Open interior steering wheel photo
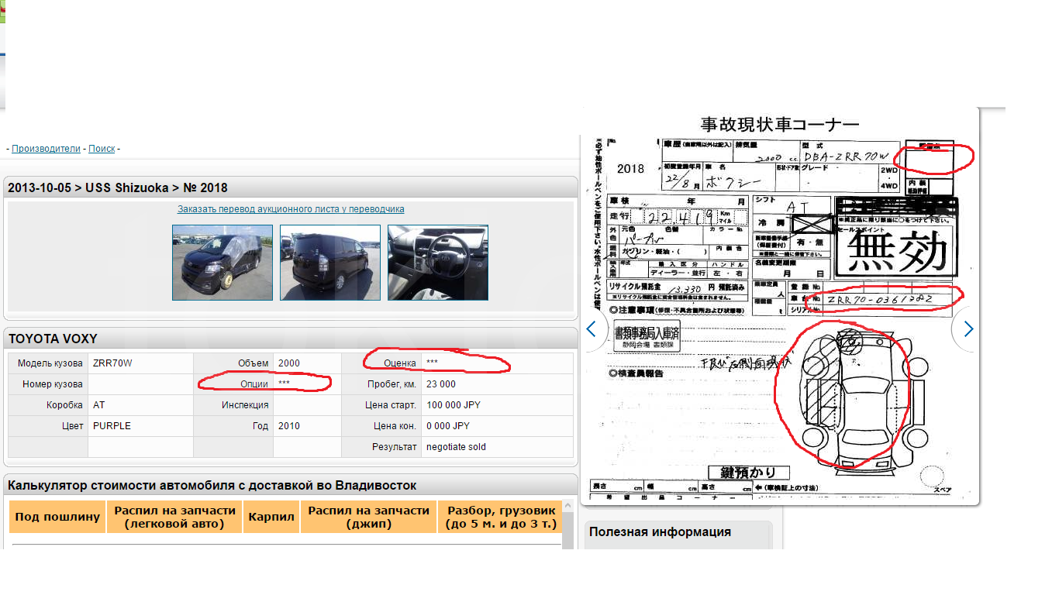Viewport: 1059px width, 595px height. [x=438, y=263]
